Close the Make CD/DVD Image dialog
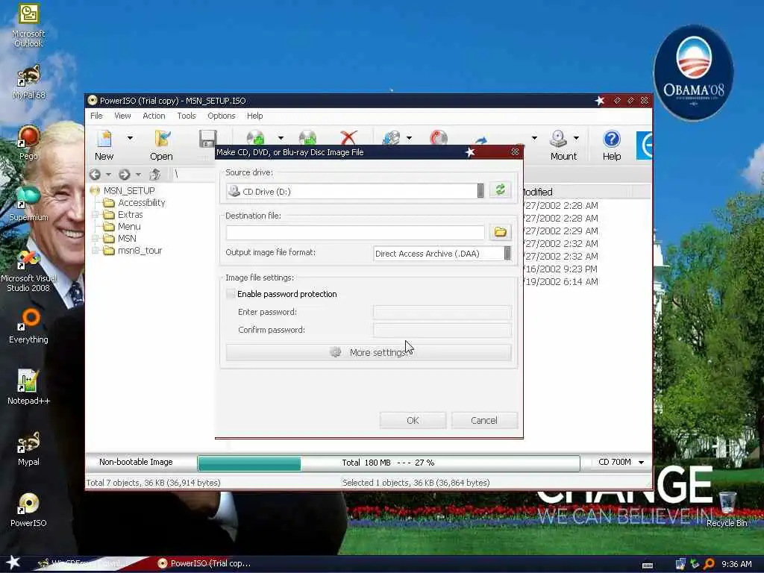Viewport: 764px width, 573px height. click(x=515, y=152)
